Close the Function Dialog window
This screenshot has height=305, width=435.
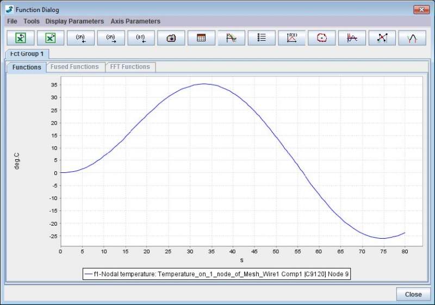421,10
